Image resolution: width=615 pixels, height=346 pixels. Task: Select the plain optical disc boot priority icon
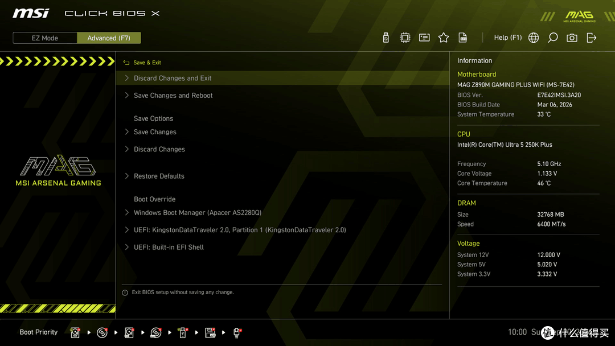tap(102, 333)
